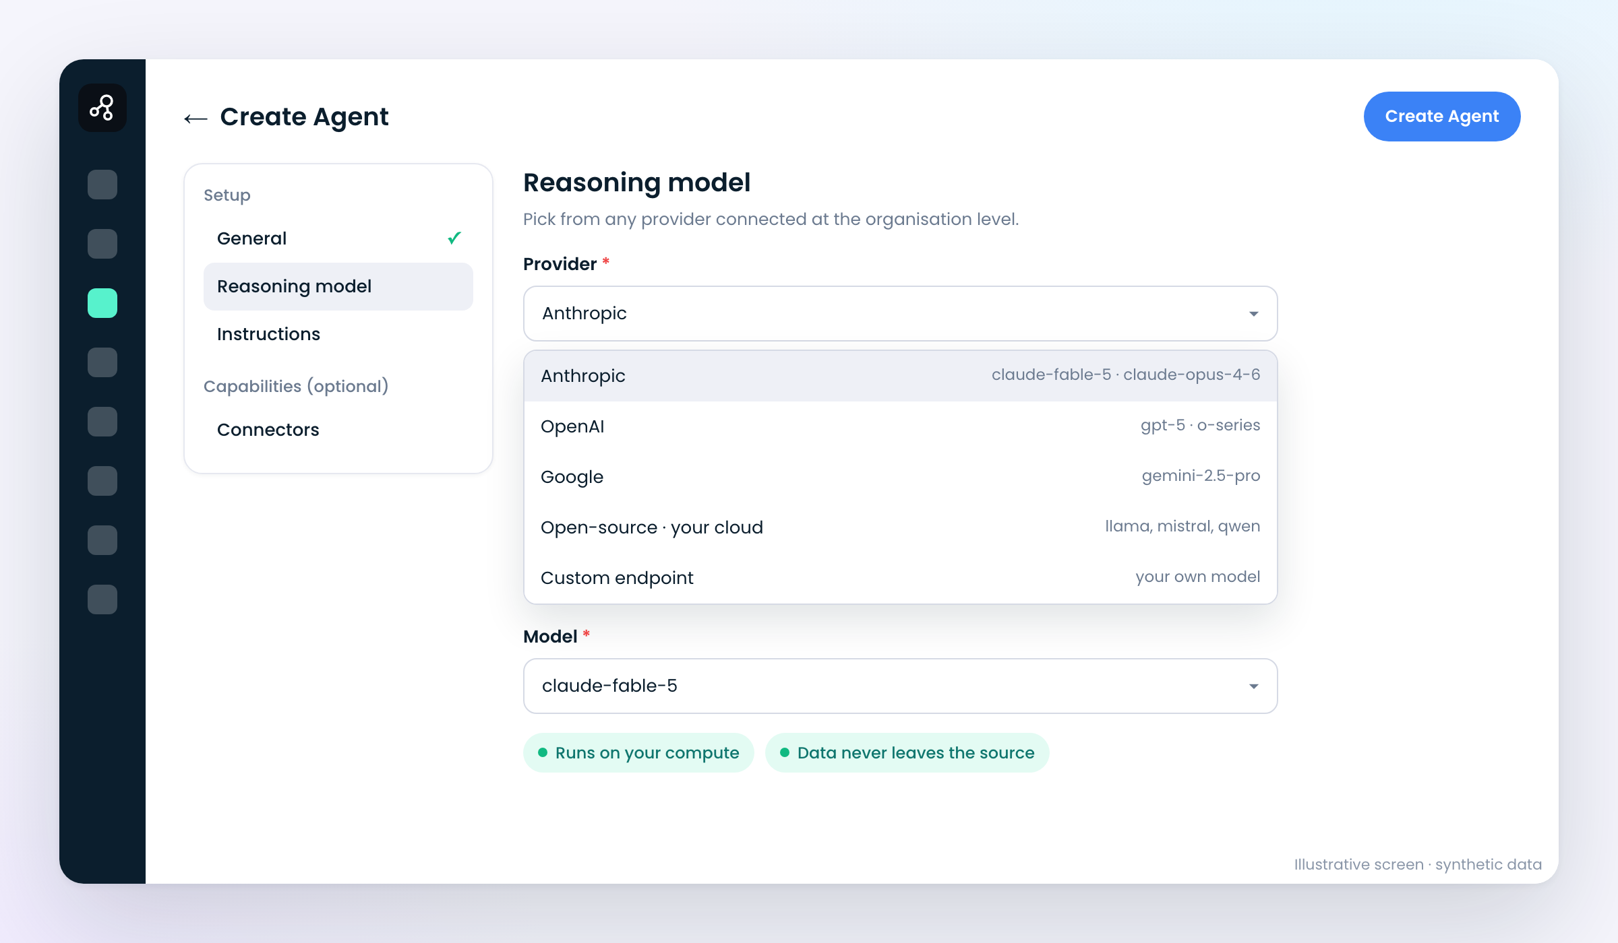Open the Instructions step

coord(338,334)
